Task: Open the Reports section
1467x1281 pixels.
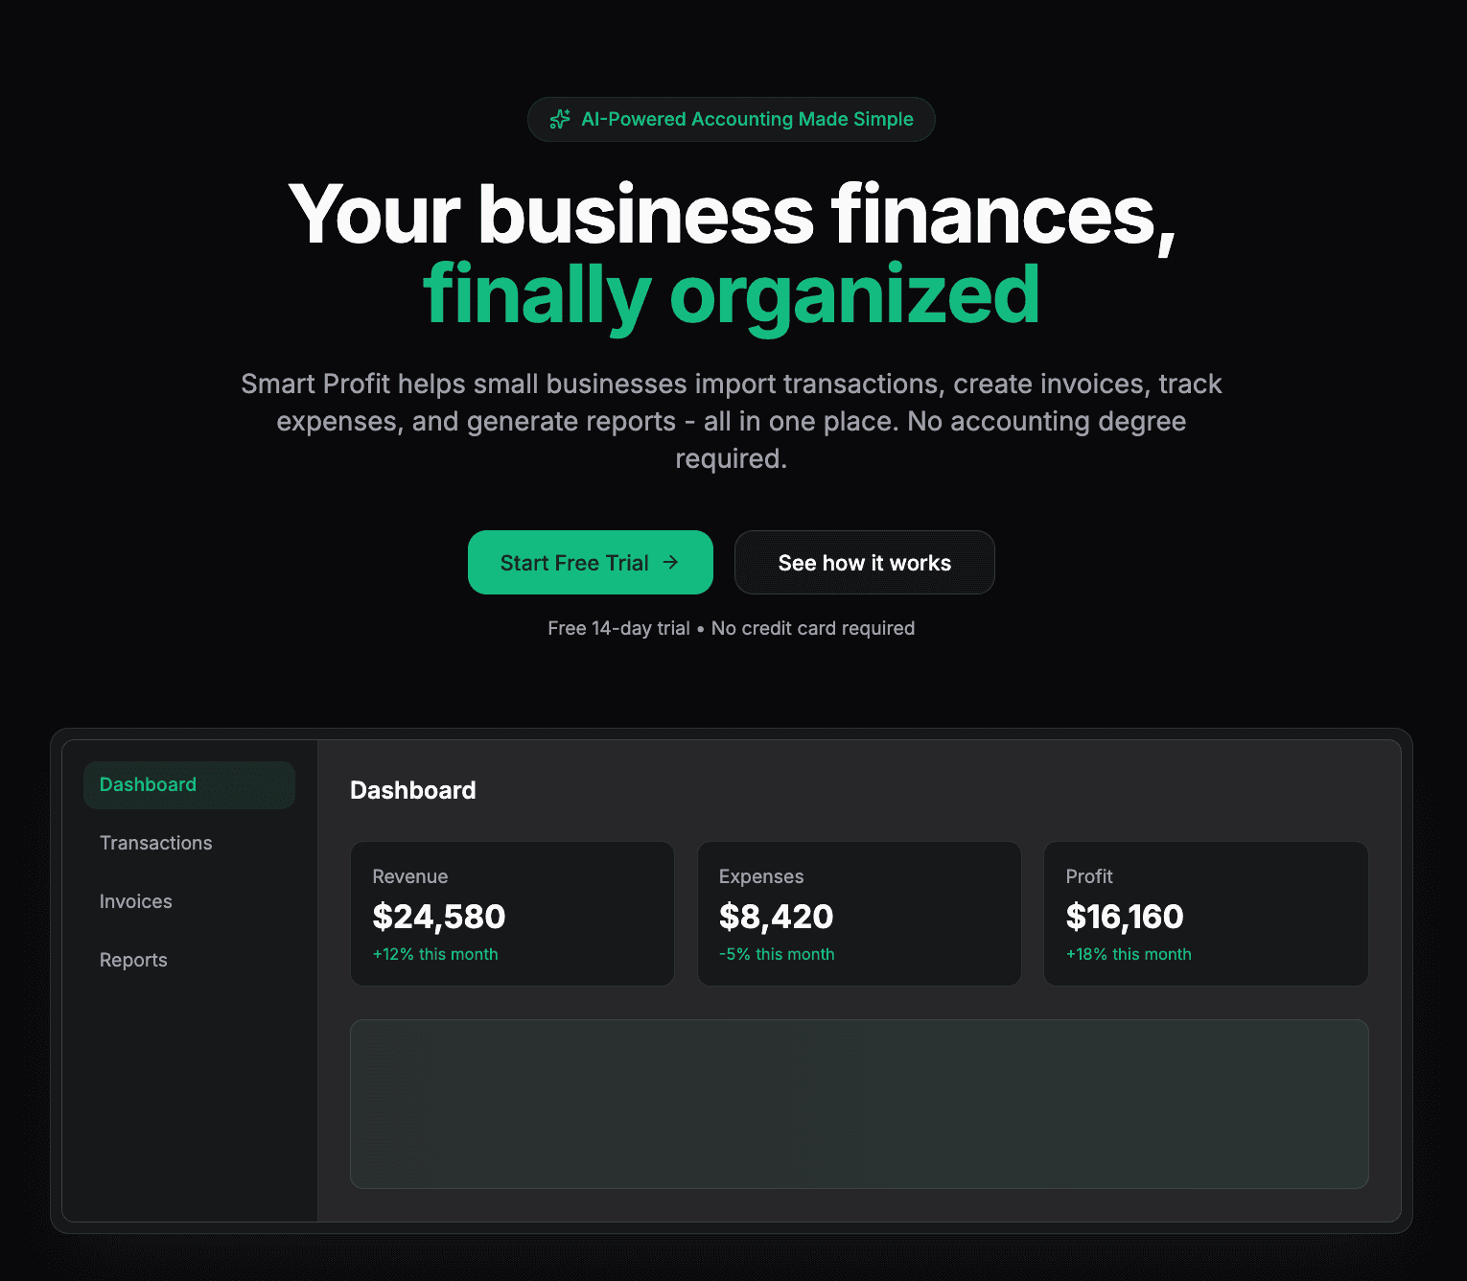Action: pyautogui.click(x=133, y=960)
